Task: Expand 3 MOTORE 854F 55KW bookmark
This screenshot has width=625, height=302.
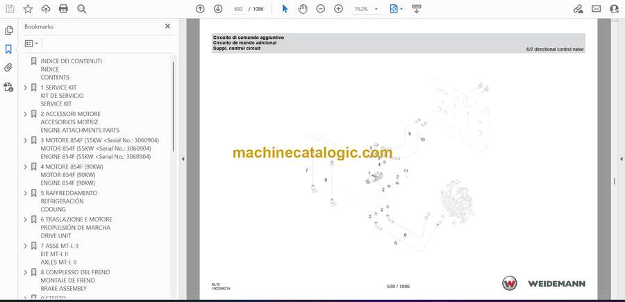Action: click(26, 140)
